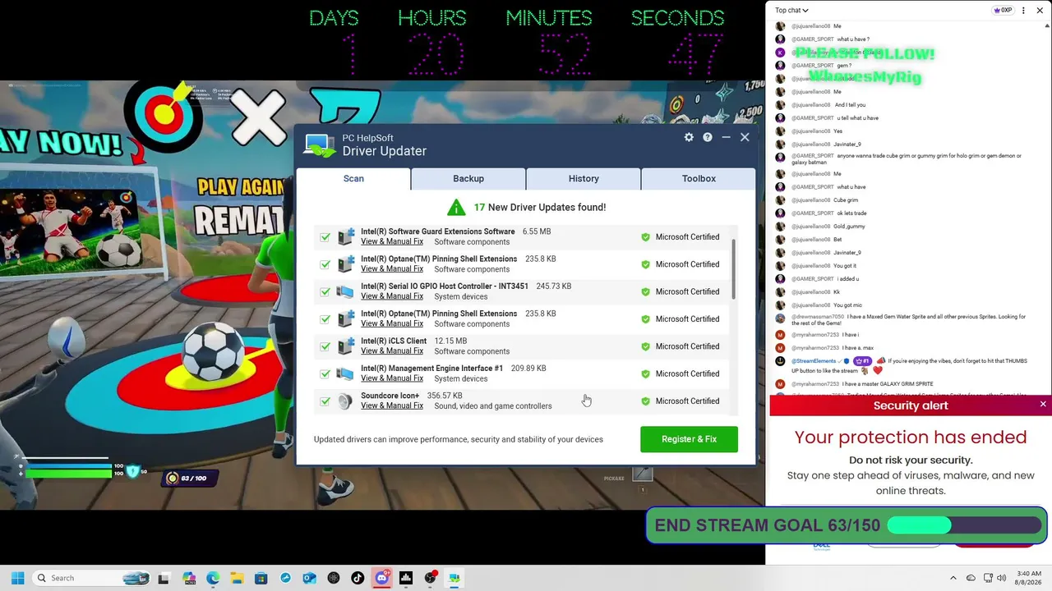The height and width of the screenshot is (591, 1052).
Task: Open View & Manual Fix for Management Engine Interface
Action: pyautogui.click(x=392, y=378)
